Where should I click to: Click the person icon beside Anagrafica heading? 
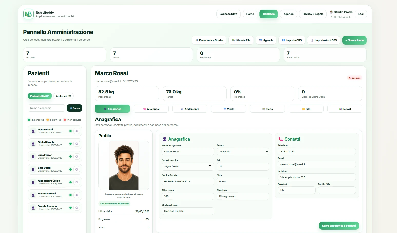click(164, 139)
